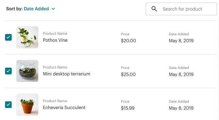Click the magnifying glass search icon
This screenshot has width=219, height=120.
[x=154, y=9]
